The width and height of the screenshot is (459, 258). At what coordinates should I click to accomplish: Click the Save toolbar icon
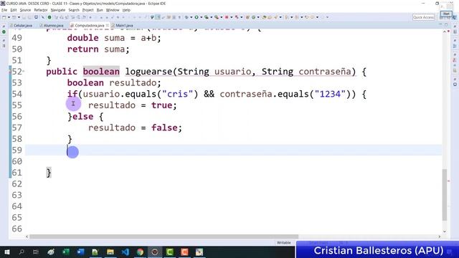pos(24,17)
